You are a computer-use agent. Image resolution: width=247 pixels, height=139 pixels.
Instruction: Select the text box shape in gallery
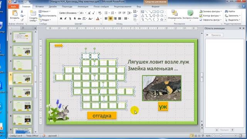pyautogui.click(x=142, y=12)
